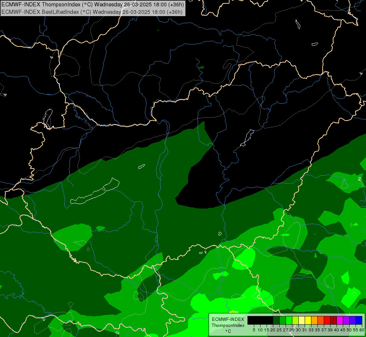The image size is (366, 337).
Task: Select the orange 33–35 legend swatch
Action: [314, 320]
